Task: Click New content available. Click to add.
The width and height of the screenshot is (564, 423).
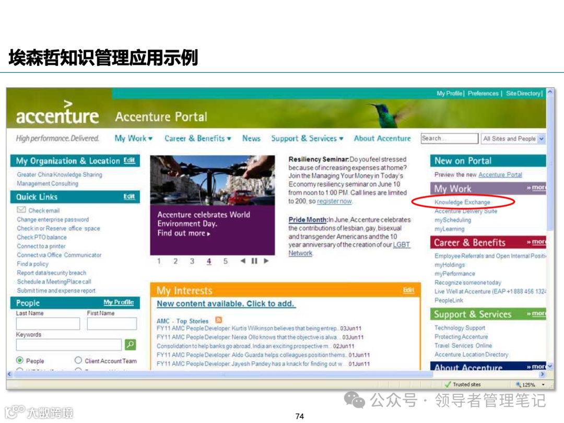Action: [226, 303]
